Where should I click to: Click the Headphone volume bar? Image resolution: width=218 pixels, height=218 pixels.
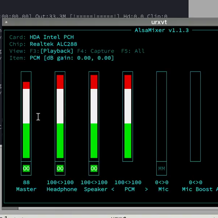tap(60, 116)
